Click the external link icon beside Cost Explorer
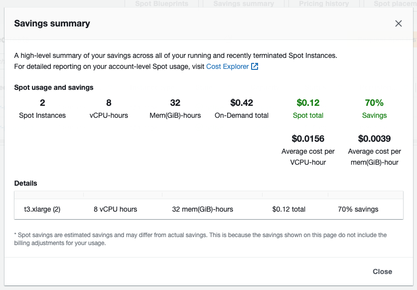Image resolution: width=417 pixels, height=290 pixels. click(x=255, y=66)
